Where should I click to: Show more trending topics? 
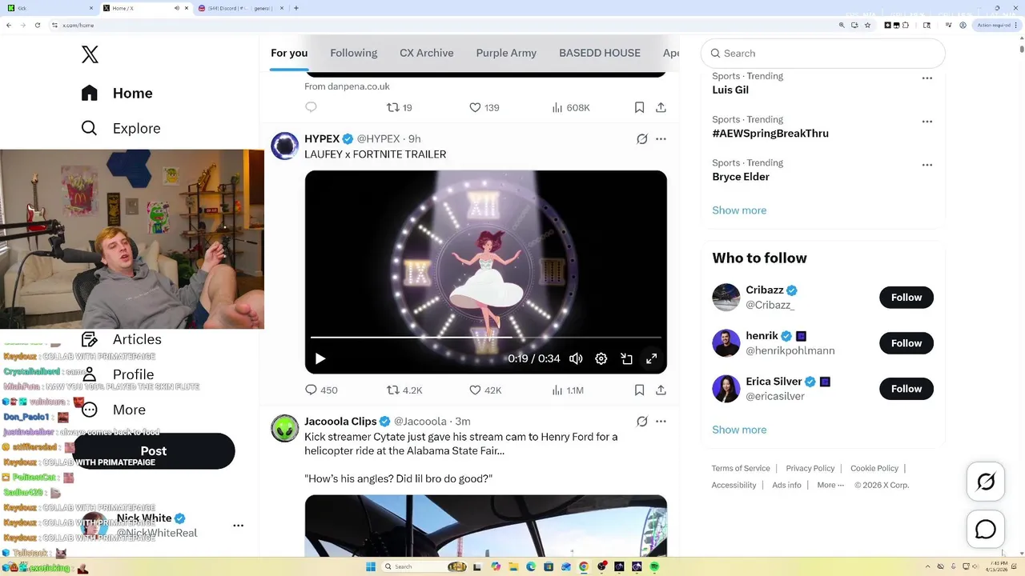739,210
